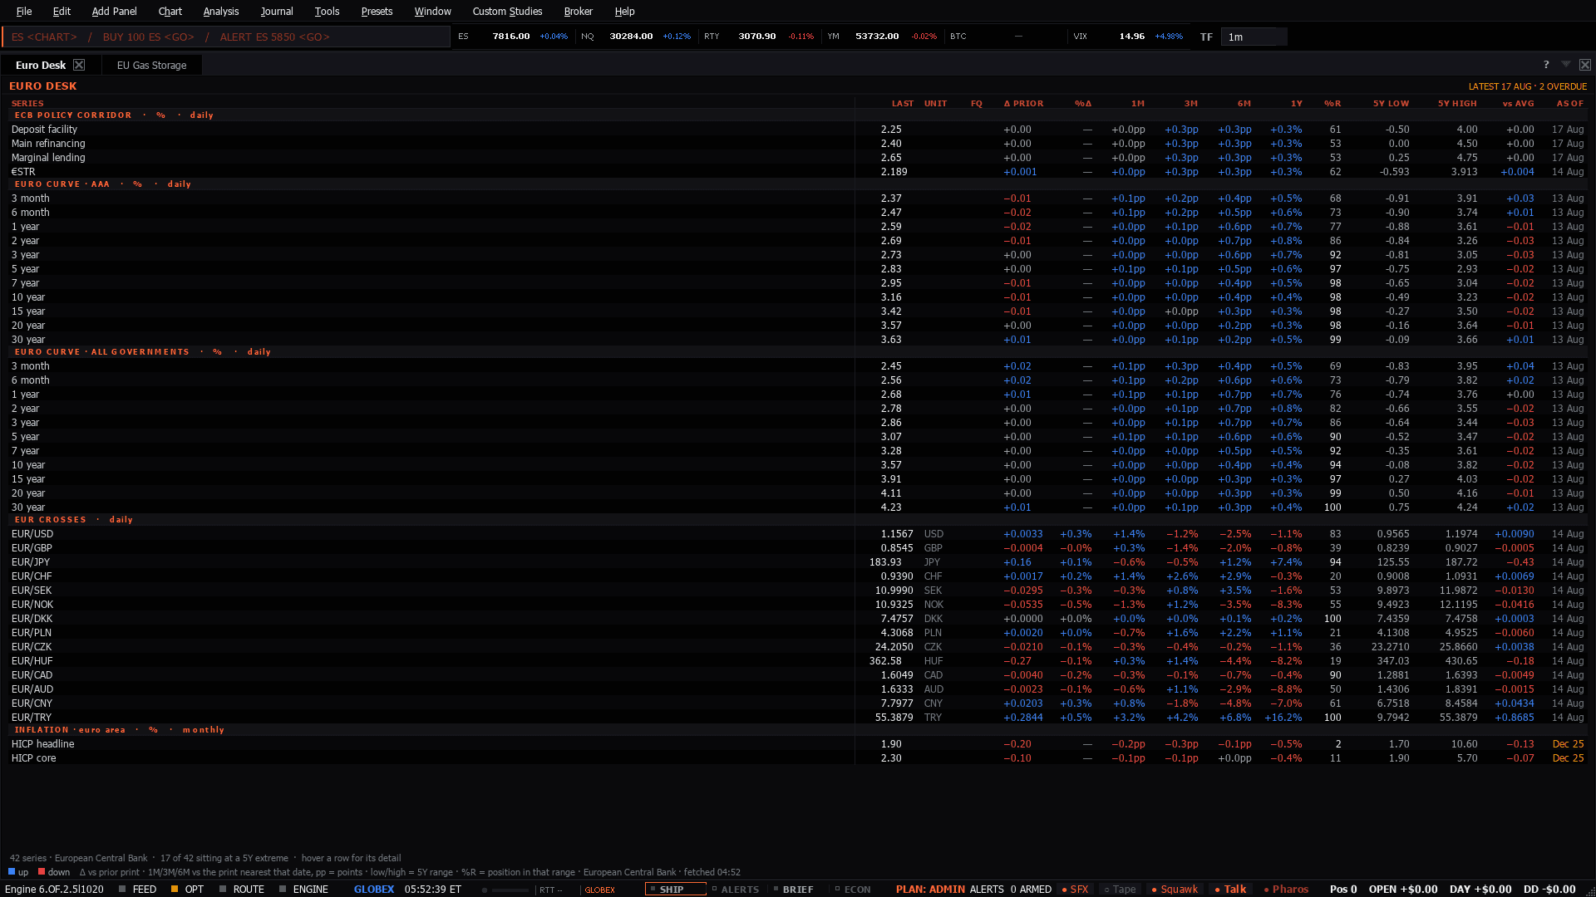Open the panel help question-mark icon
The height and width of the screenshot is (897, 1596).
1546,65
